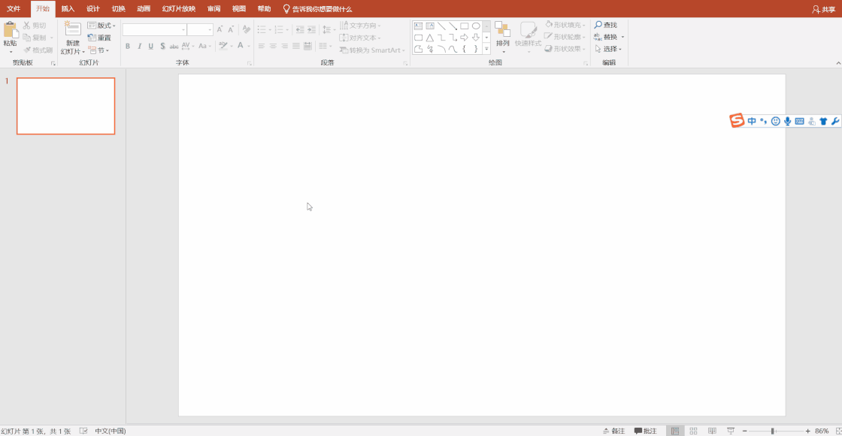842x436 pixels.
Task: Open the 设计 ribbon tab
Action: click(91, 8)
